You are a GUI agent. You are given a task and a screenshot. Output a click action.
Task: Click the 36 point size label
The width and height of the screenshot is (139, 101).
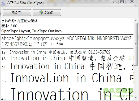click(3, 81)
